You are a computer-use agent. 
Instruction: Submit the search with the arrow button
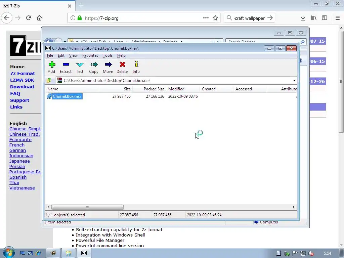point(270,18)
